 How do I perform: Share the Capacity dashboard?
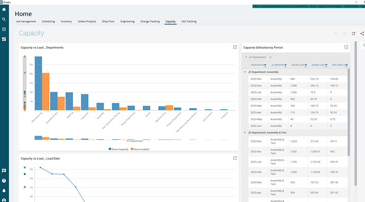362,33
